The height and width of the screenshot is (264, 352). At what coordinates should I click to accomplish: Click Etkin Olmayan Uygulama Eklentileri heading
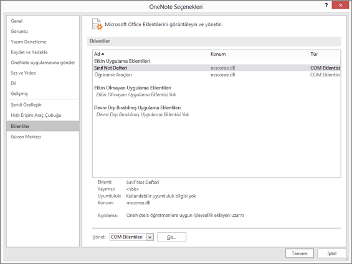[x=133, y=88]
